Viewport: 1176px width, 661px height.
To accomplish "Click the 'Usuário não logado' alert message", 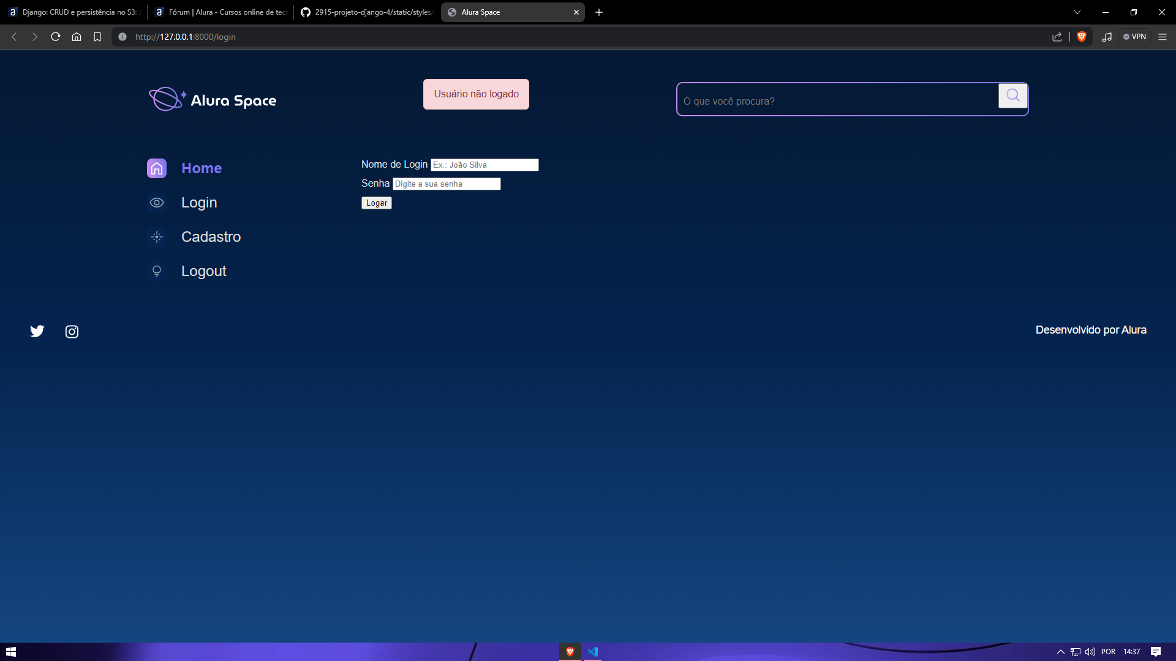I will point(477,94).
